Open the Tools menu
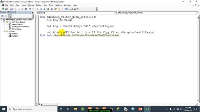Screen dimensions: 200x112 [x=51, y=5]
